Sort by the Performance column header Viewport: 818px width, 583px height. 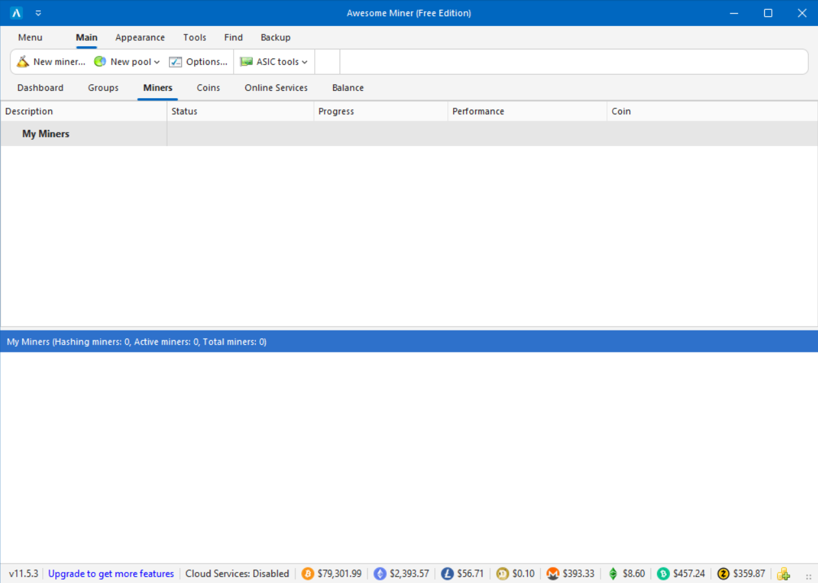528,111
